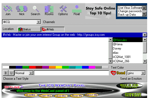Close the #Web topic bar
Image resolution: width=149 pixels, height=98 pixels.
145,35
